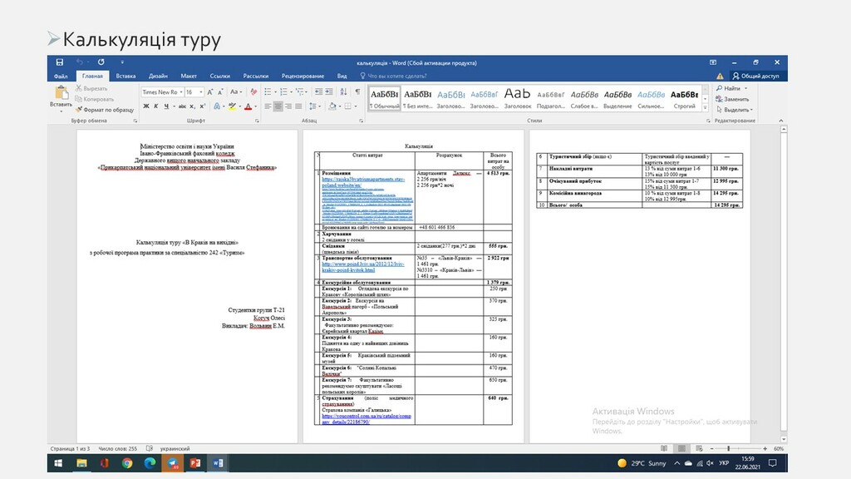Select the Заголовок style thumbnail with large Aab
The image size is (851, 479).
(x=517, y=98)
